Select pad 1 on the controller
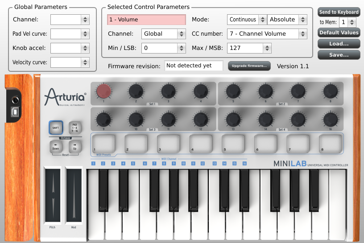Screen dimensions: 364x243 pos(103,144)
